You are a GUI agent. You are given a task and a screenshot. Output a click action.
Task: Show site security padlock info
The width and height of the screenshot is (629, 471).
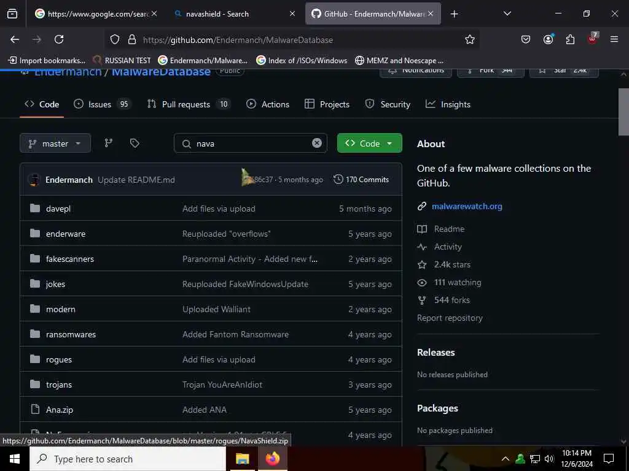[132, 39]
